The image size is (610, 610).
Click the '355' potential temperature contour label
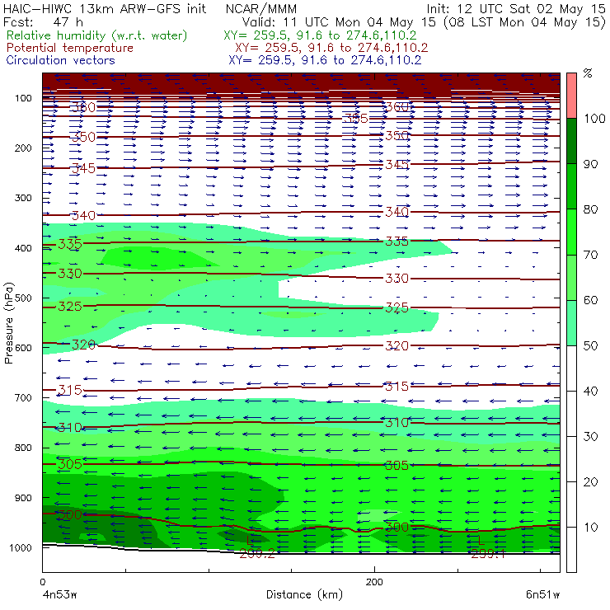(x=356, y=118)
